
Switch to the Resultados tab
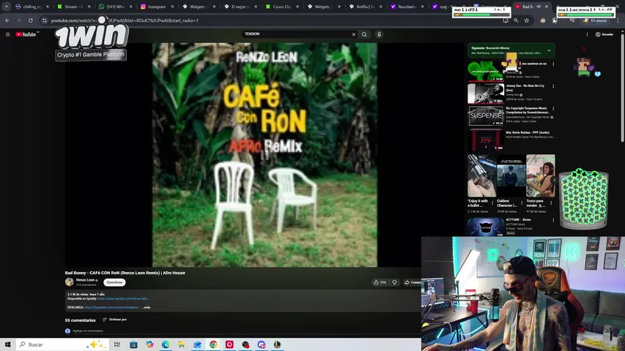tap(407, 7)
